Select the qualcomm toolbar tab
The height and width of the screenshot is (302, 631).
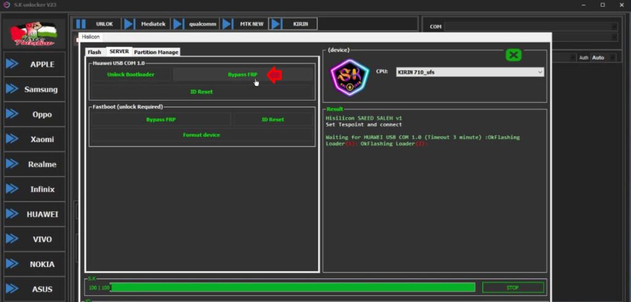tap(195, 24)
